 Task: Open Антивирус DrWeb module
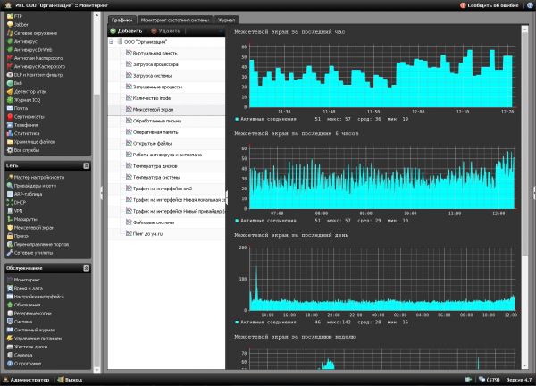[x=34, y=49]
